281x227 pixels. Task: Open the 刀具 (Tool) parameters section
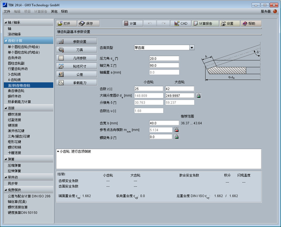76,50
